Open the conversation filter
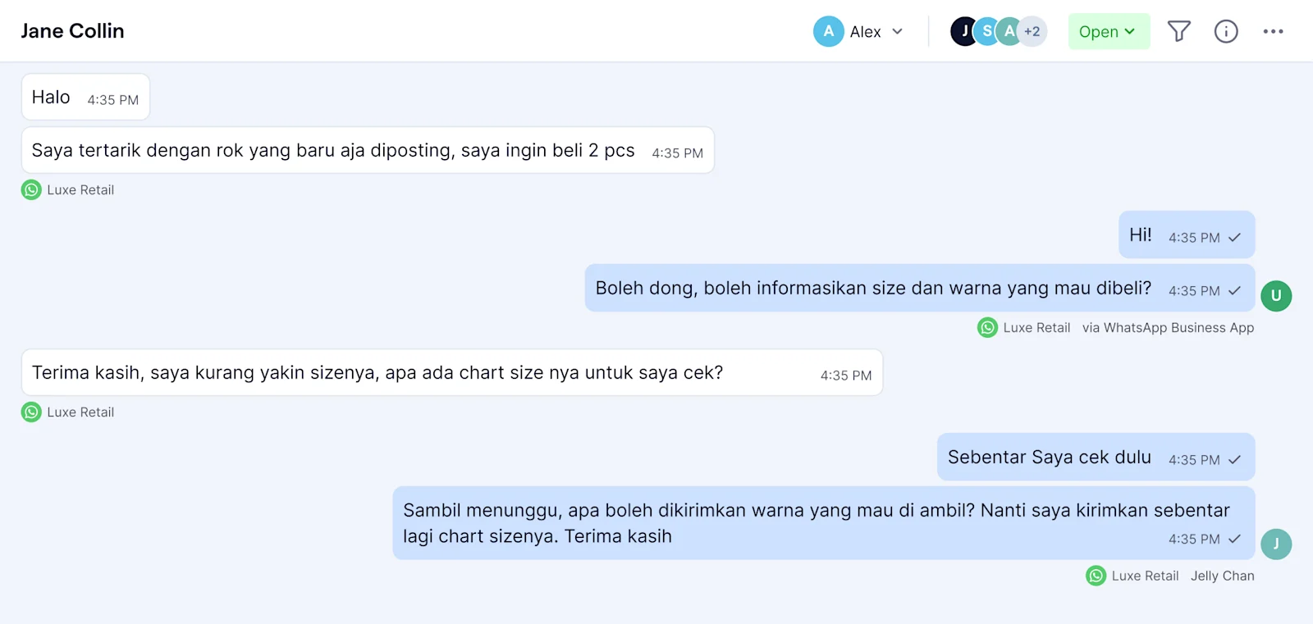The image size is (1313, 624). [1179, 31]
